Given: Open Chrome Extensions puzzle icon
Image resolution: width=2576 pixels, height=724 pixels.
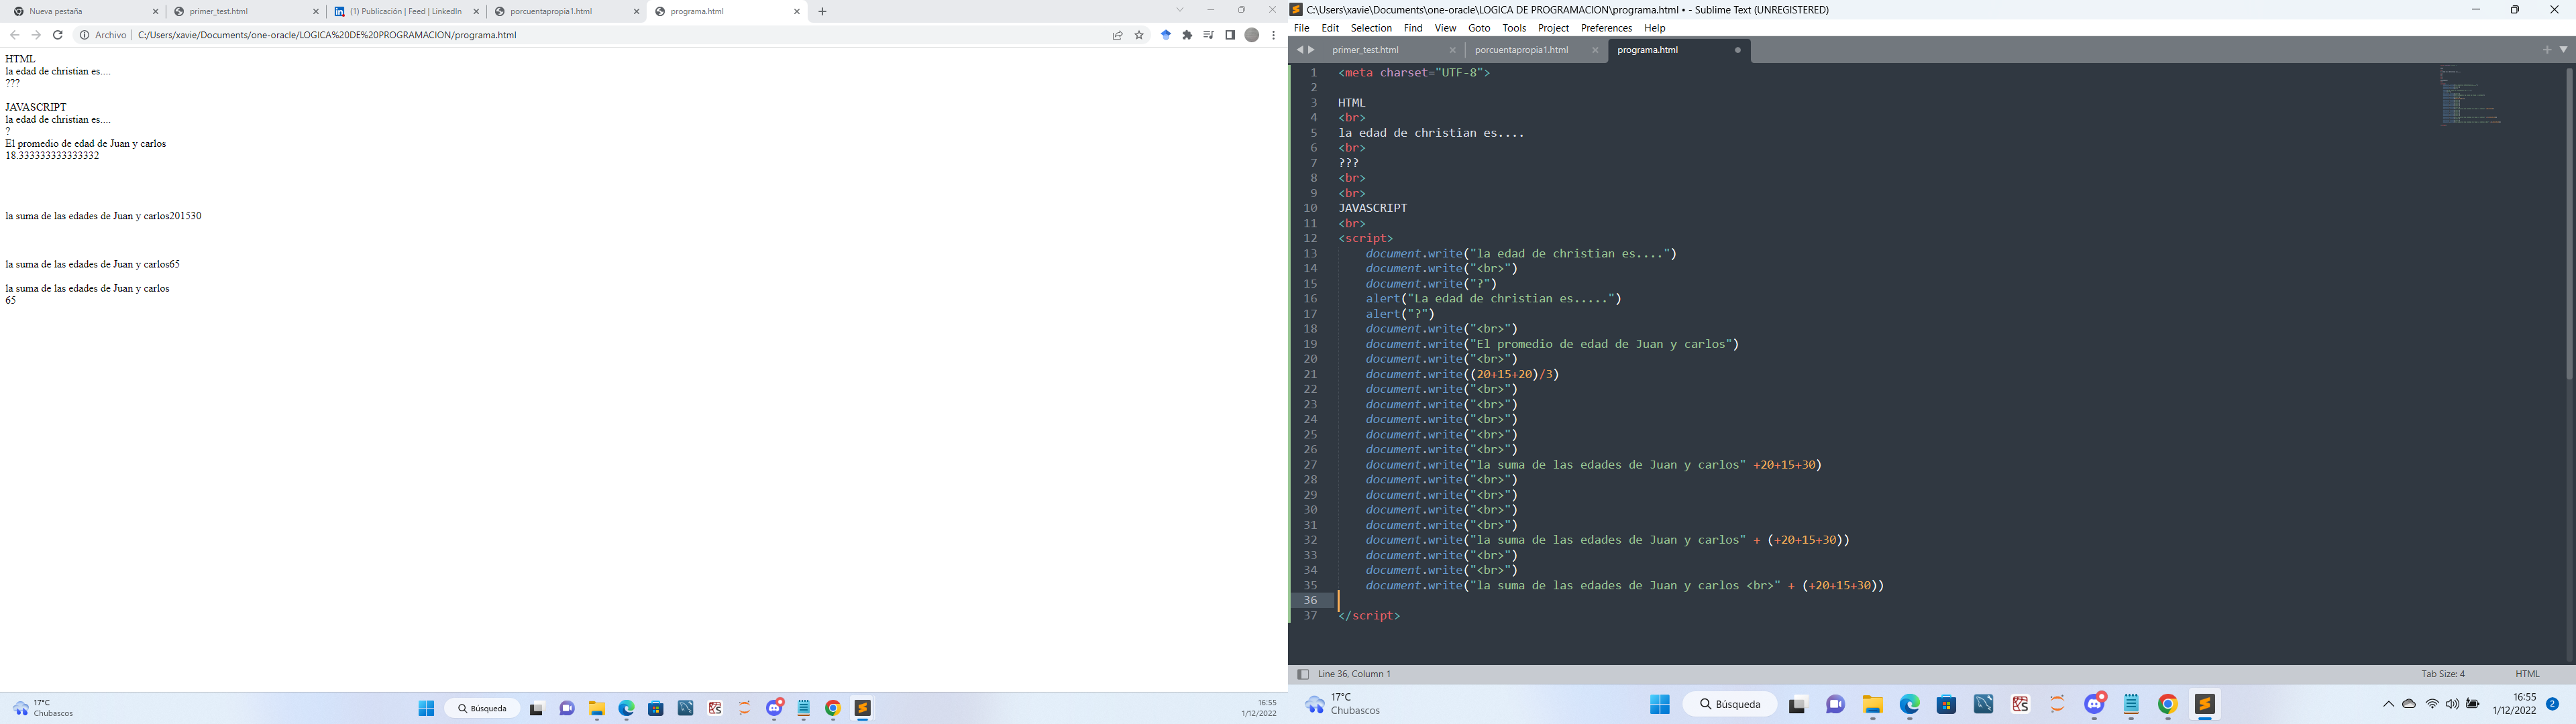Looking at the screenshot, I should pyautogui.click(x=1187, y=35).
